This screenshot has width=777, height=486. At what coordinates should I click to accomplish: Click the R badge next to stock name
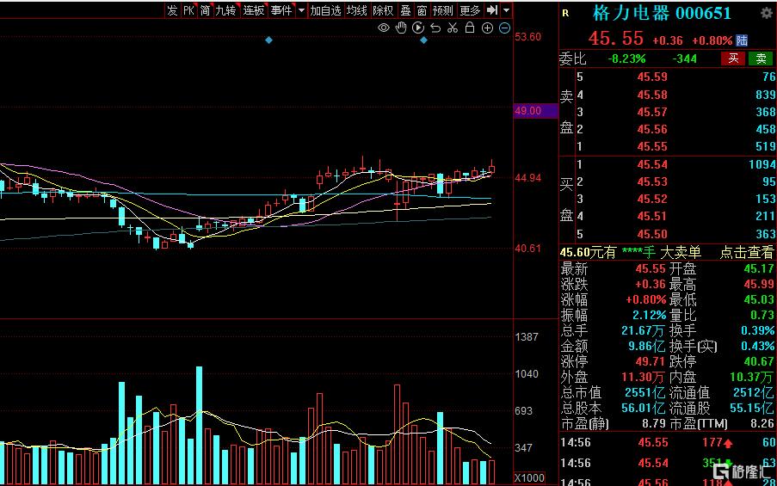565,14
